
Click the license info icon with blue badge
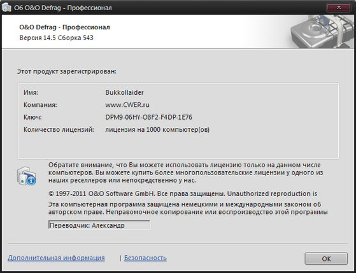click(27, 176)
